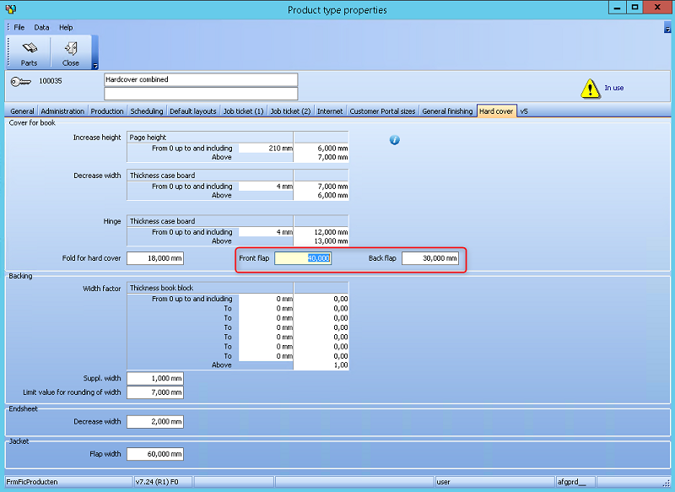Click the Jacket Flap width field
Image resolution: width=675 pixels, height=492 pixels.
155,454
